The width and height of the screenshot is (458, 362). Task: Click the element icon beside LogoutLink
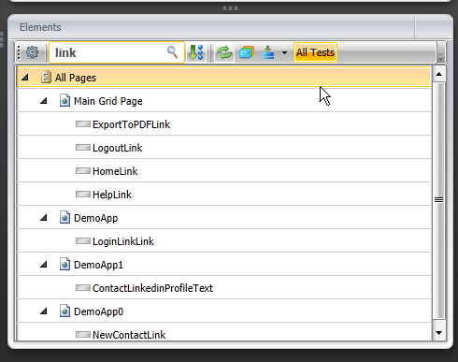(x=83, y=148)
